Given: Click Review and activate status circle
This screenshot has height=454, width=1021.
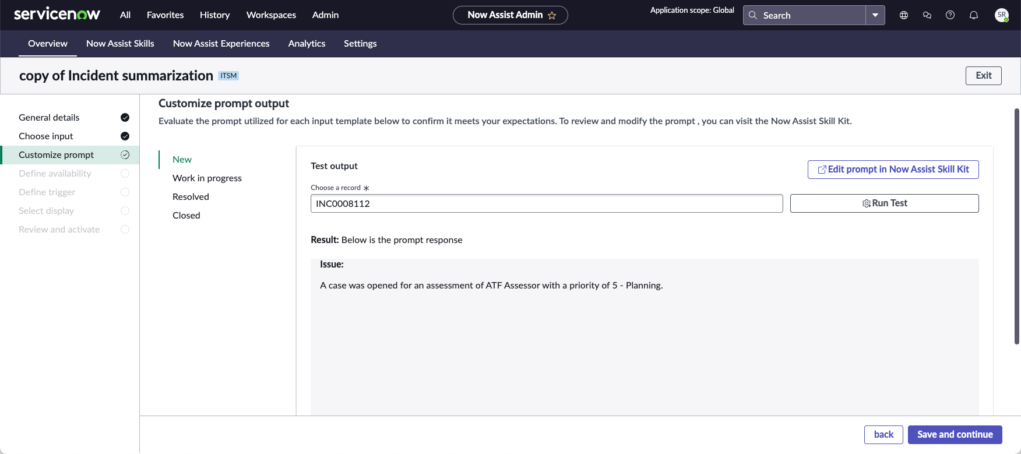Looking at the screenshot, I should 125,230.
